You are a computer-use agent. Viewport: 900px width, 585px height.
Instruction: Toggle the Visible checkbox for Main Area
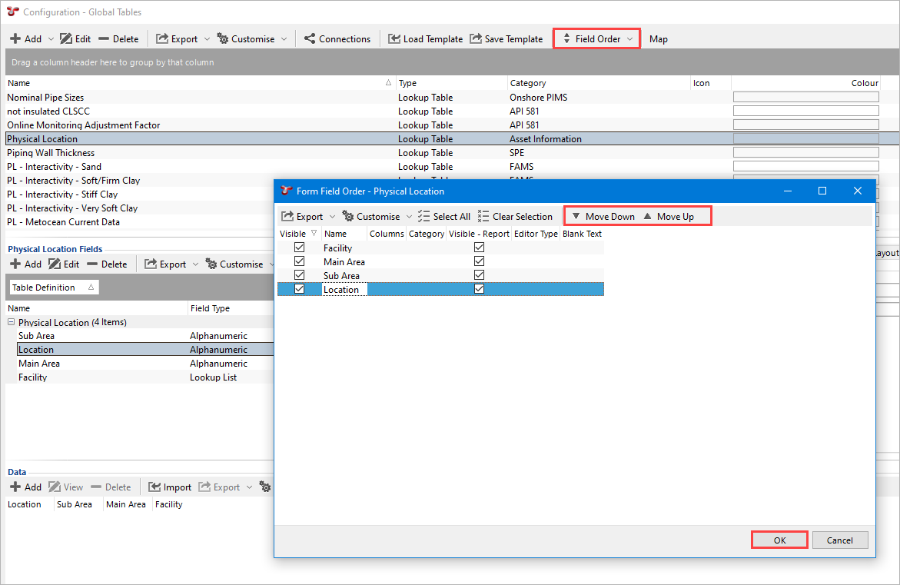coord(299,261)
